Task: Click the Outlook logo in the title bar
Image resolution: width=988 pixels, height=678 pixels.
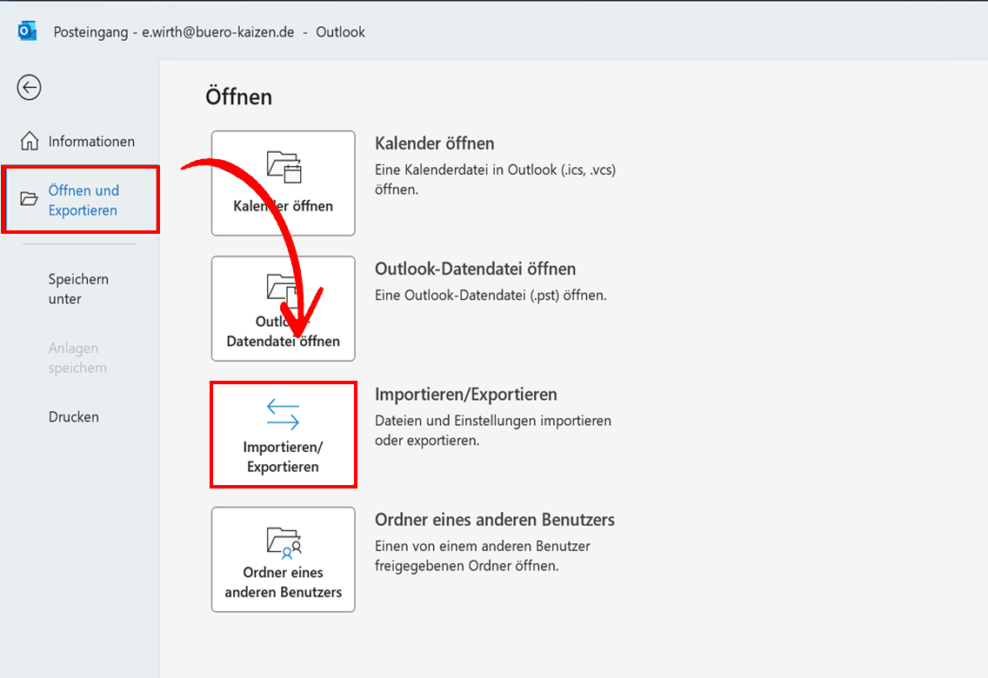Action: [x=27, y=32]
